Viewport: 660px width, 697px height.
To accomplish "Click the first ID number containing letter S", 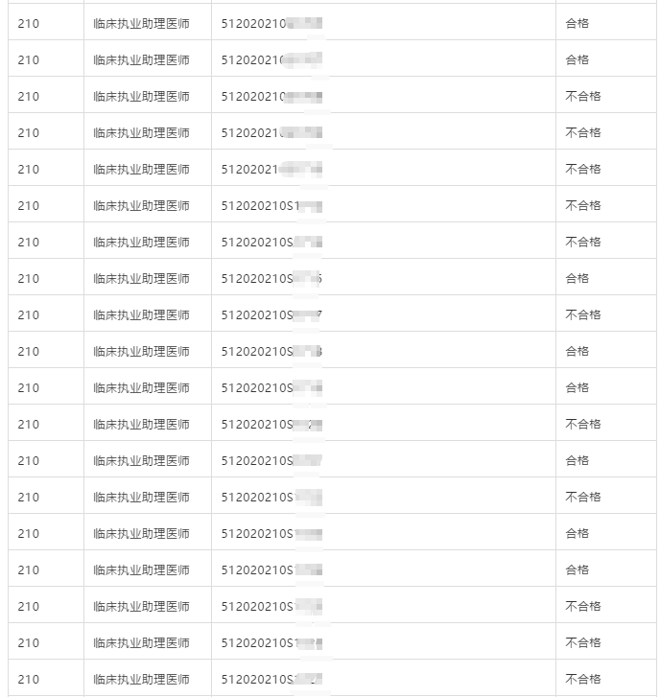I will [271, 205].
